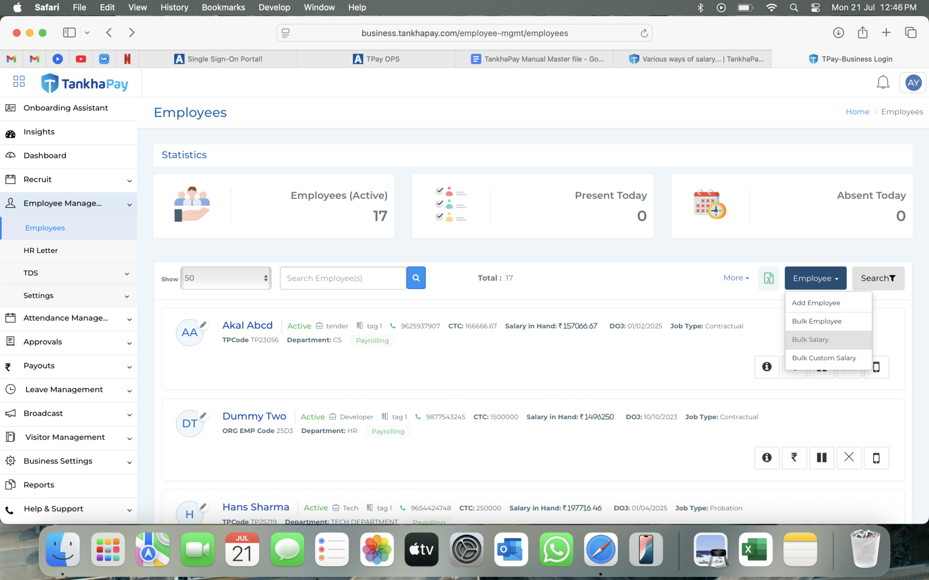This screenshot has height=580, width=929.
Task: View Dummy Two's info details icon
Action: pos(766,458)
